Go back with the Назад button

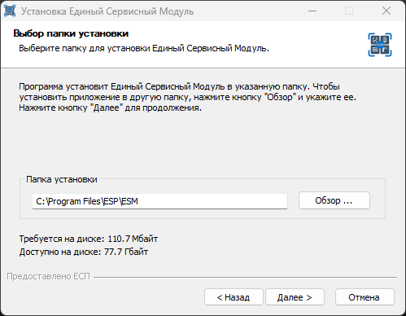(x=234, y=297)
